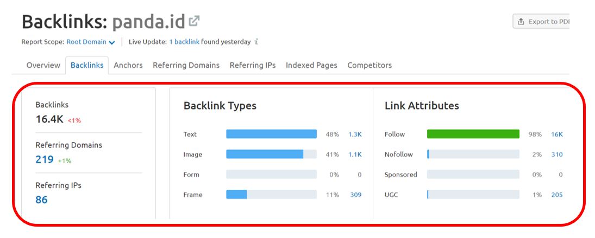Click the green Follow progress bar
Viewport: 595px width, 238px height.
point(473,134)
